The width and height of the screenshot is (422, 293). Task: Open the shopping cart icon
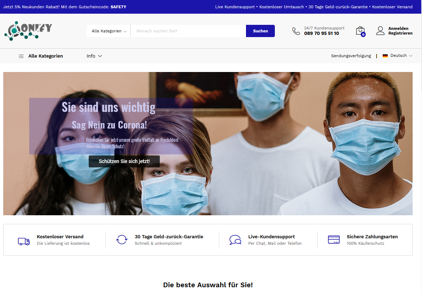pyautogui.click(x=360, y=31)
